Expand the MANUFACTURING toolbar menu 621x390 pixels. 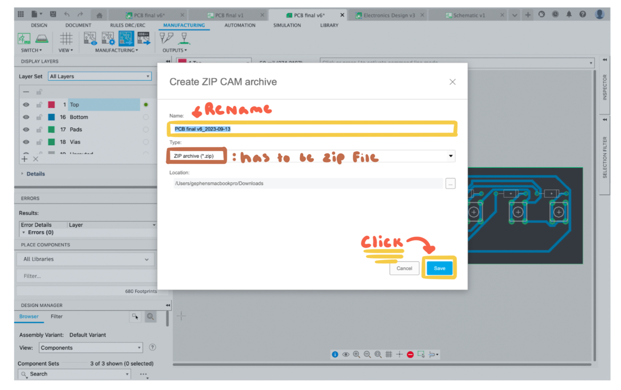[116, 50]
